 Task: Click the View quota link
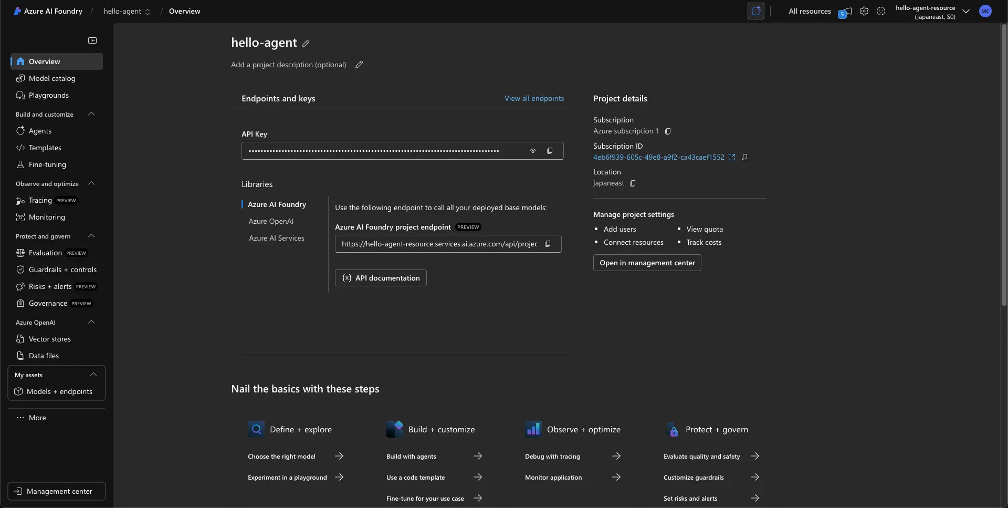tap(705, 229)
